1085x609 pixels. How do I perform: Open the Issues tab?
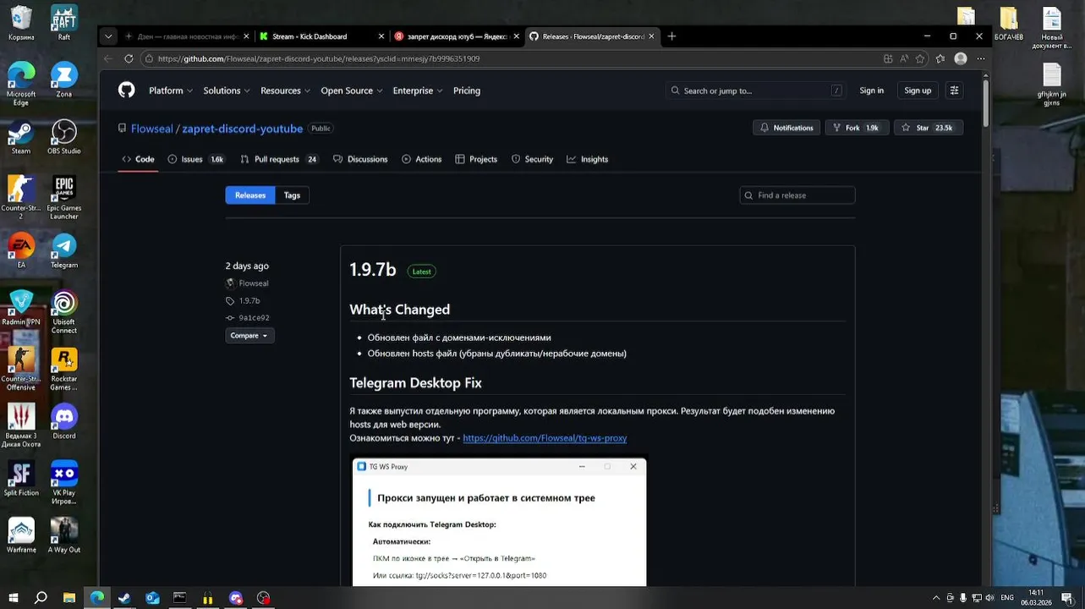(x=196, y=159)
